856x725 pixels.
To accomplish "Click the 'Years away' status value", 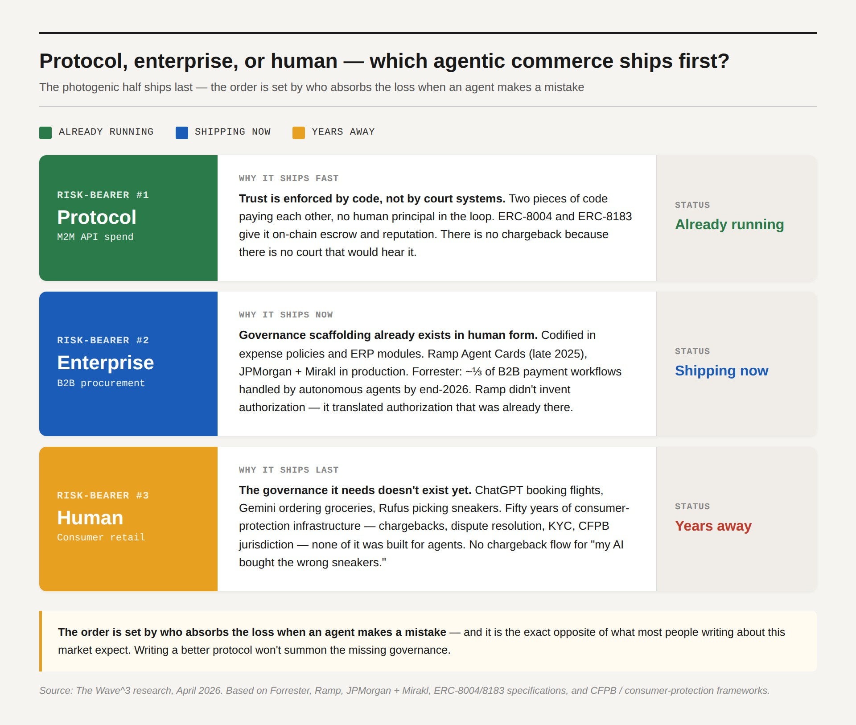I will click(713, 526).
